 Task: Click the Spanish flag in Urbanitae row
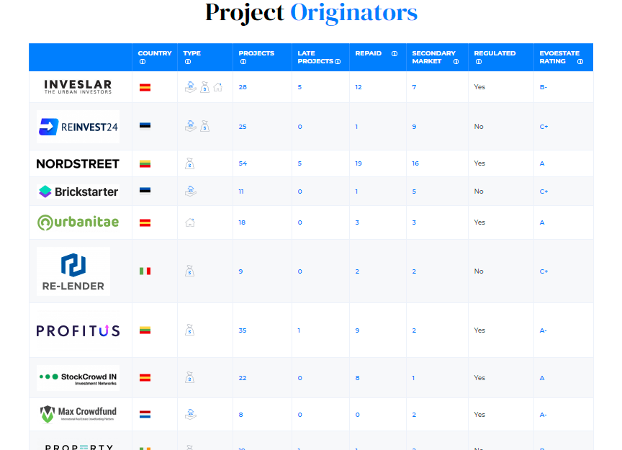pyautogui.click(x=145, y=222)
